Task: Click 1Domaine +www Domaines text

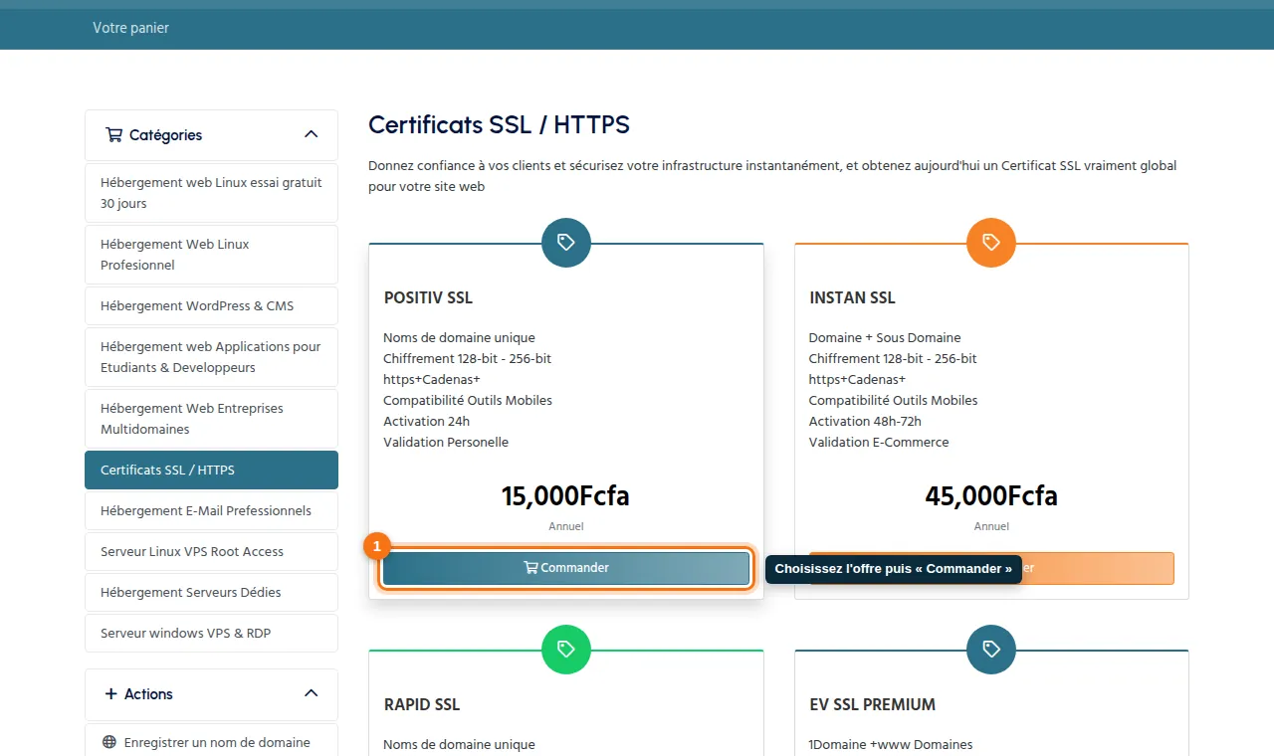Action: 891,744
